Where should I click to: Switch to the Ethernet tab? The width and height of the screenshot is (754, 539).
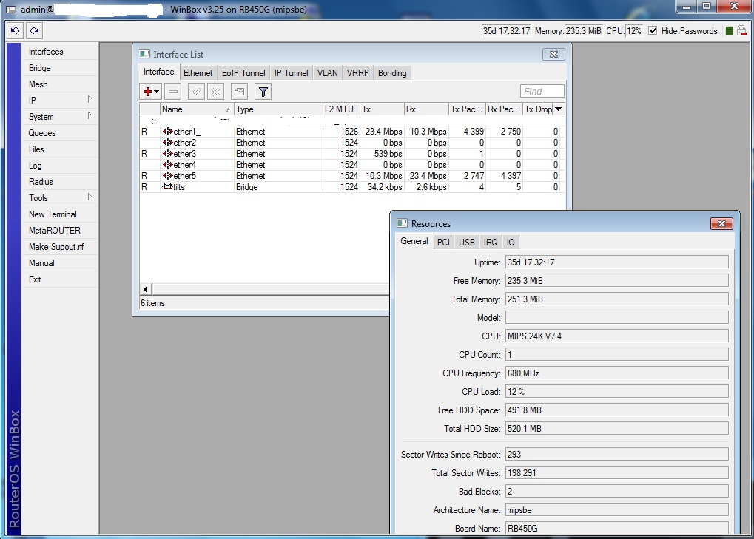(198, 73)
